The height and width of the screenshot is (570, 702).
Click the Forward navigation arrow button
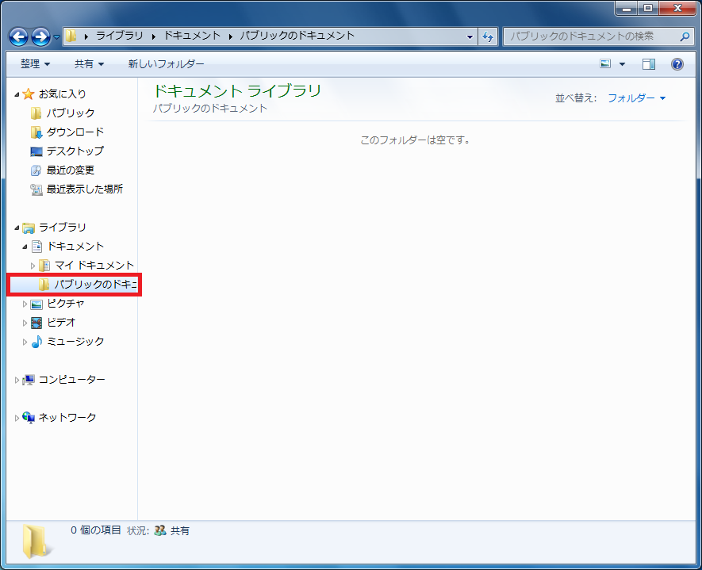[x=40, y=36]
